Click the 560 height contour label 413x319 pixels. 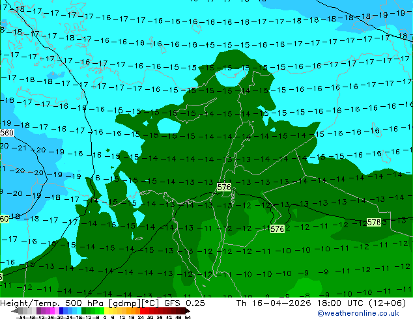point(7,133)
